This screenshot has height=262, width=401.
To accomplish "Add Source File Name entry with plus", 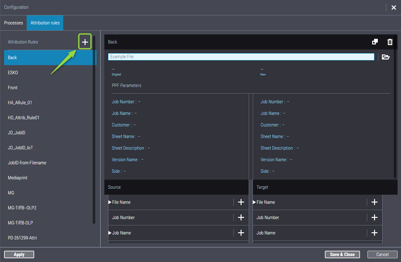I will (241, 202).
